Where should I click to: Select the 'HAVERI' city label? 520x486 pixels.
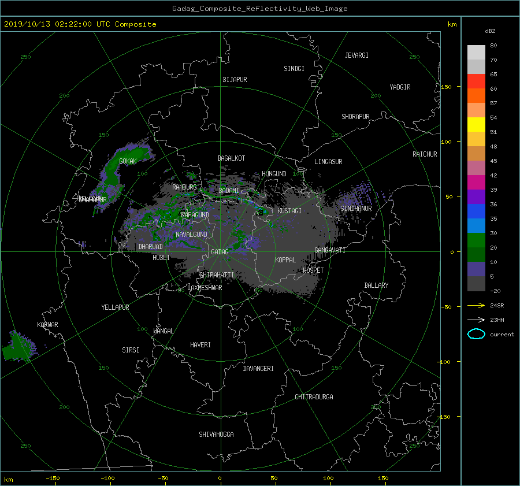coord(200,345)
